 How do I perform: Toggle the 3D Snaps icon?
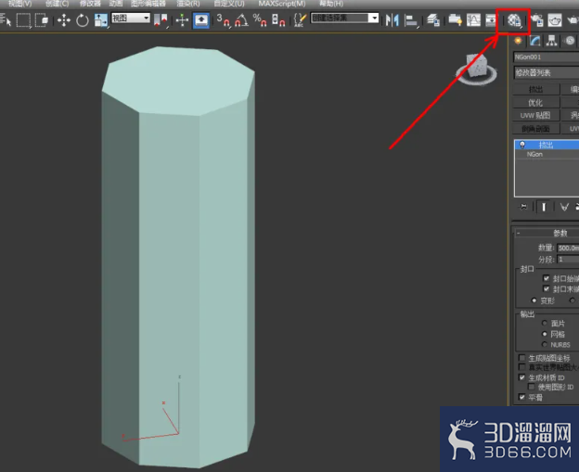223,19
